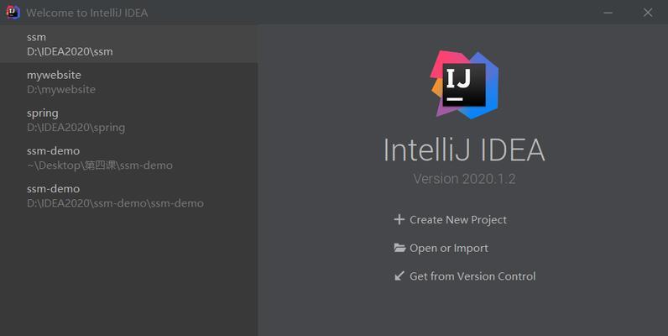Click the IntelliJ IDEA product name heading
668x336 pixels.
pyautogui.click(x=464, y=150)
